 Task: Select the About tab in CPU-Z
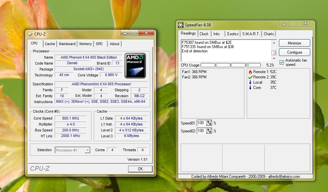114,44
